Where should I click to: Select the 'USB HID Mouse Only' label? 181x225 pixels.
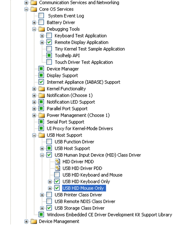click(x=84, y=188)
